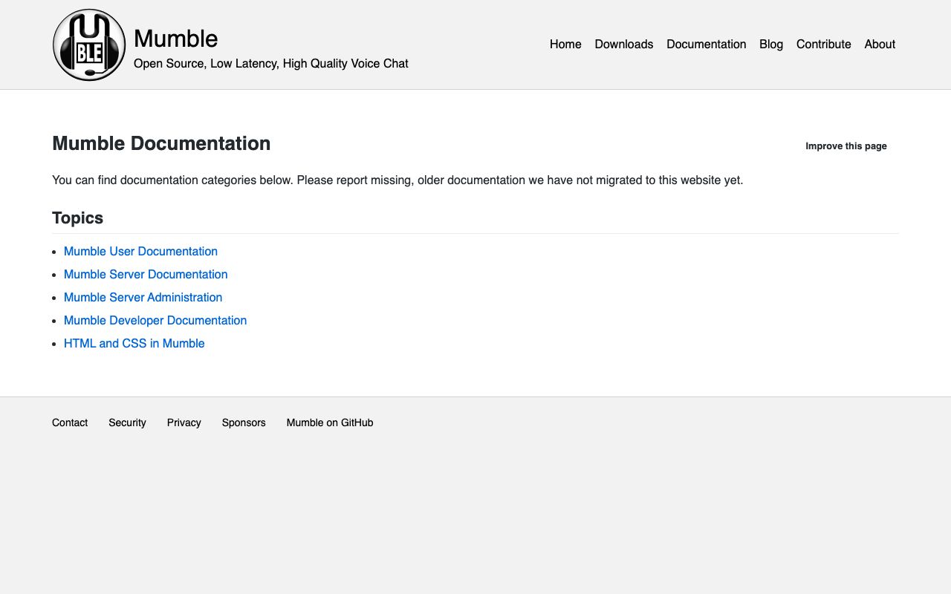
Task: View the Privacy footer link
Action: tap(184, 422)
